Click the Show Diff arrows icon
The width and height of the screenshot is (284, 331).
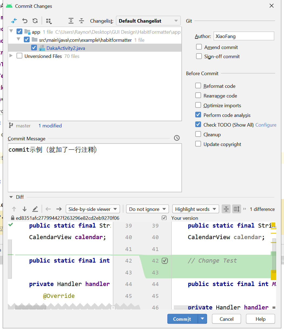tap(14, 21)
